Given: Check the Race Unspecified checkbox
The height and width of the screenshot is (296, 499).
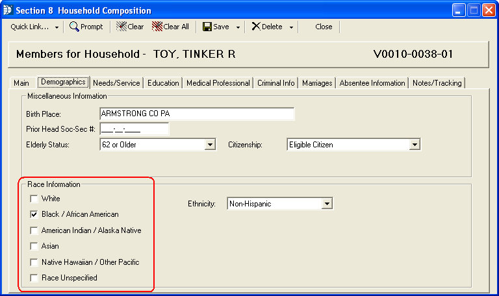Looking at the screenshot, I should pos(34,278).
